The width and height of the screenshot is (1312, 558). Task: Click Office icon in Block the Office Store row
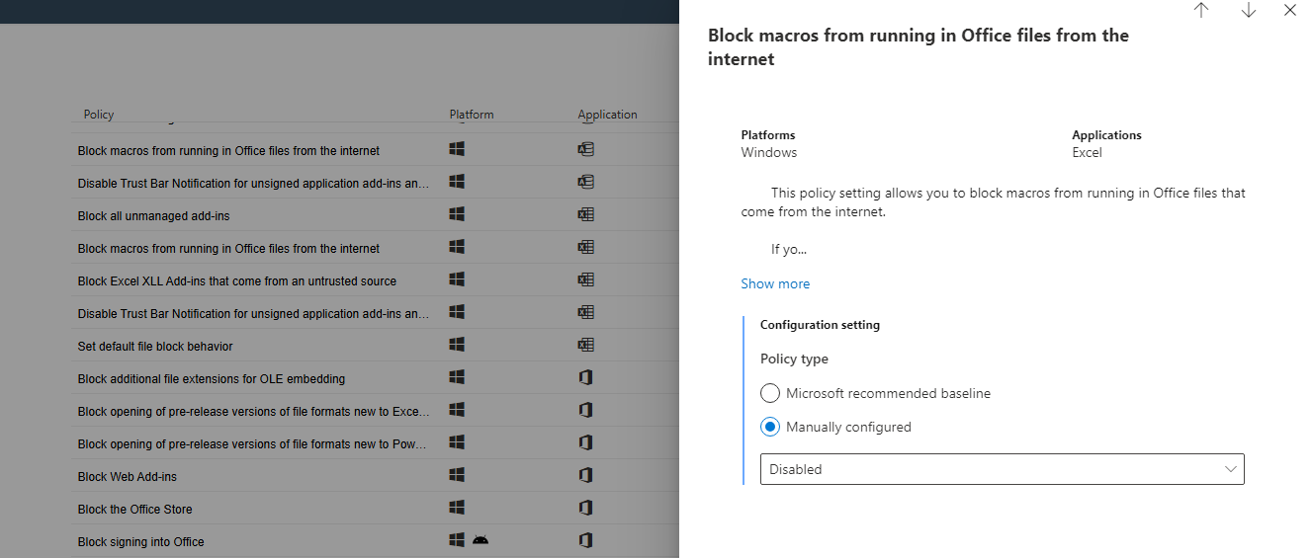click(585, 509)
